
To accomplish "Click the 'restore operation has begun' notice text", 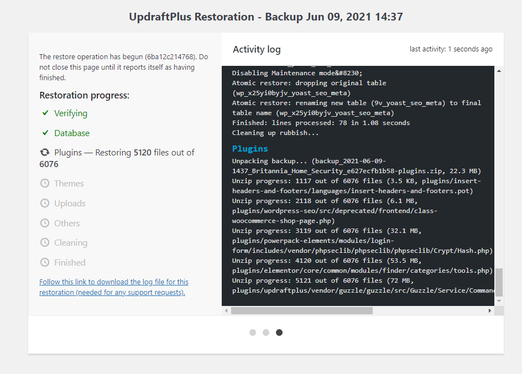I will click(123, 67).
